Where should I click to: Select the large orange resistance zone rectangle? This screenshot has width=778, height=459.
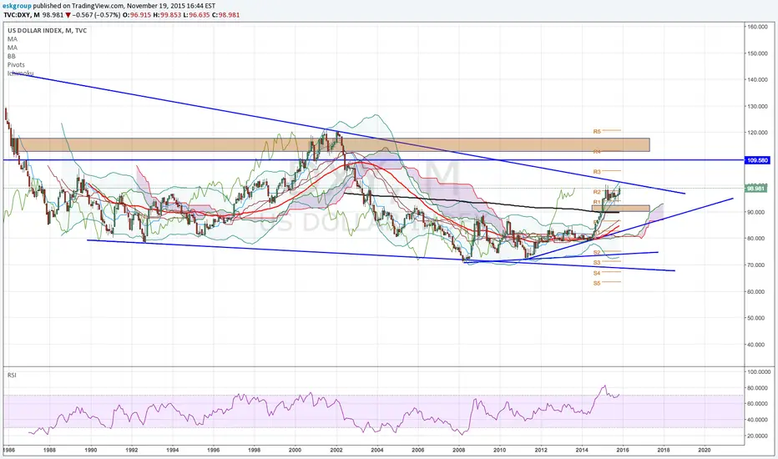tap(329, 145)
